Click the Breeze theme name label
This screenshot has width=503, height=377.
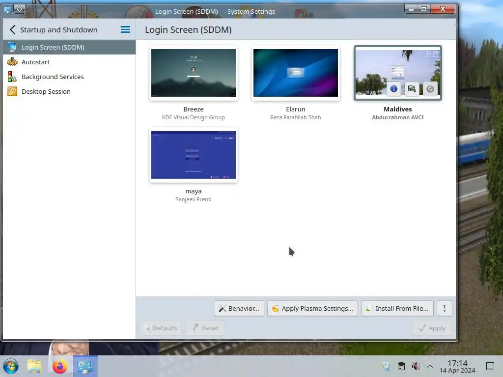pos(194,109)
